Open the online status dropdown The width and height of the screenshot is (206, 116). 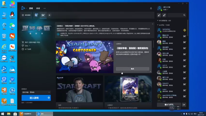click(166, 10)
